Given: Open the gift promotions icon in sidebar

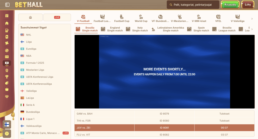Looking at the screenshot, I should click(x=7, y=16).
